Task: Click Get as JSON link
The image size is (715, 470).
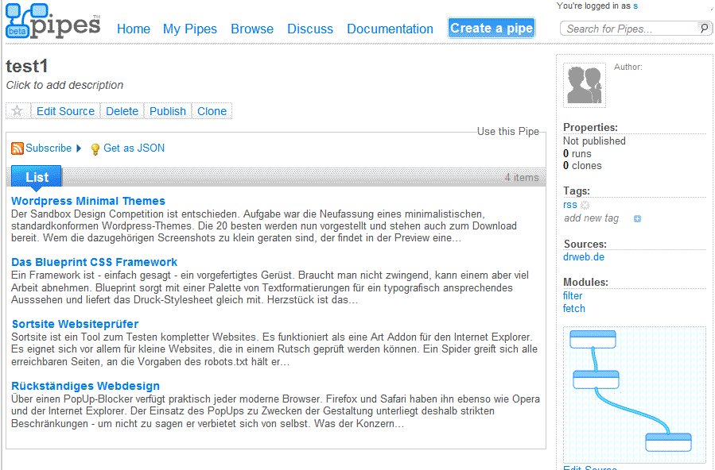Action: point(134,148)
